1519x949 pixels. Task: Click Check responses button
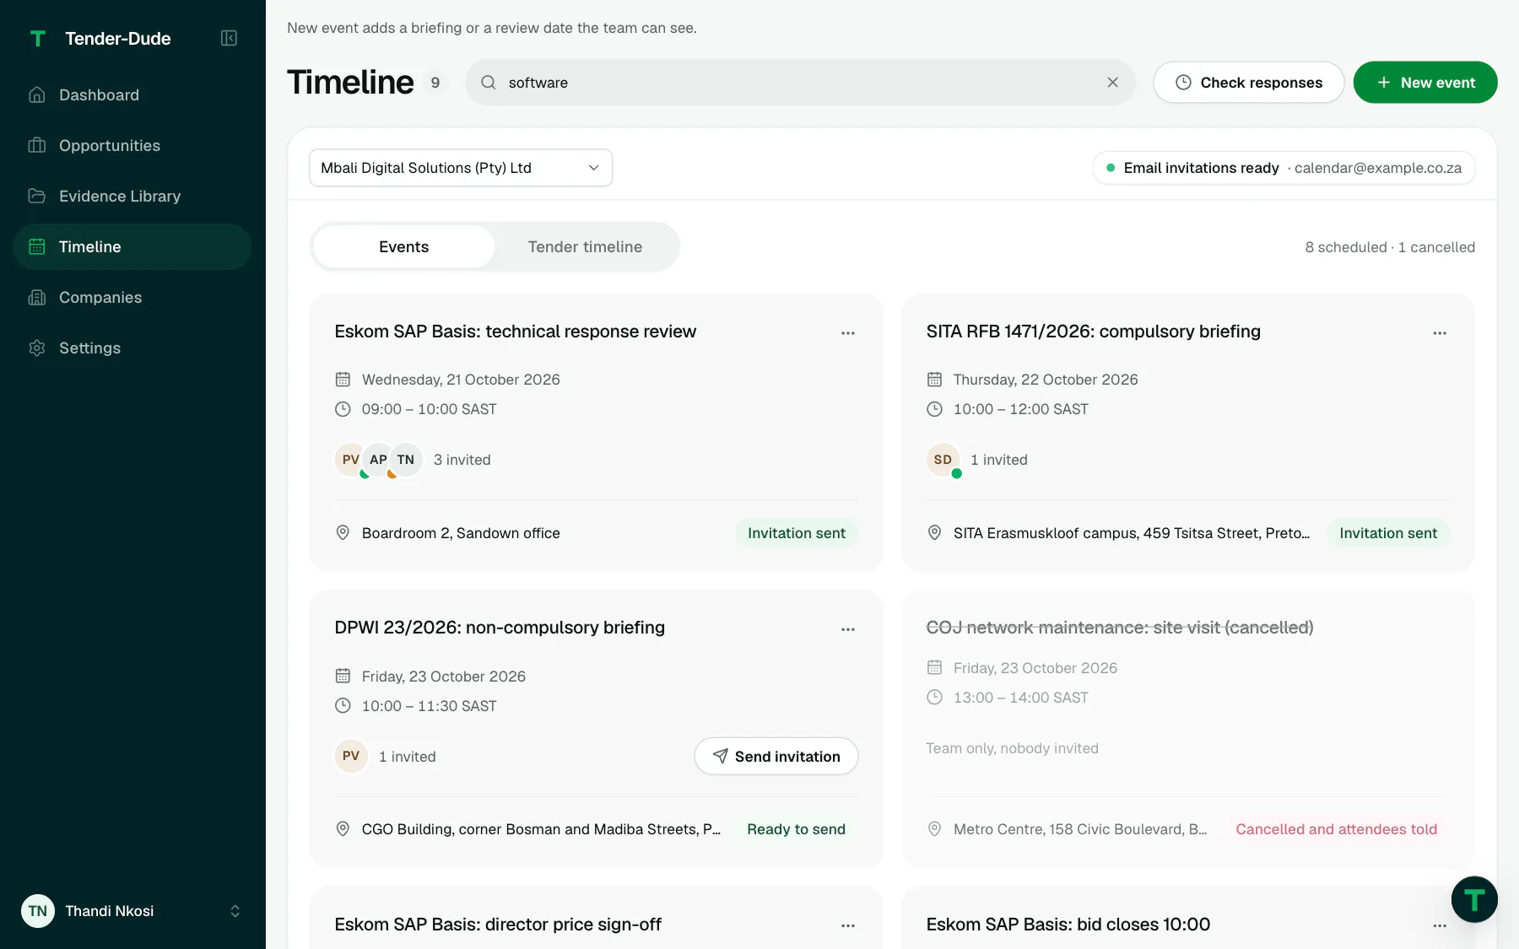click(1248, 82)
